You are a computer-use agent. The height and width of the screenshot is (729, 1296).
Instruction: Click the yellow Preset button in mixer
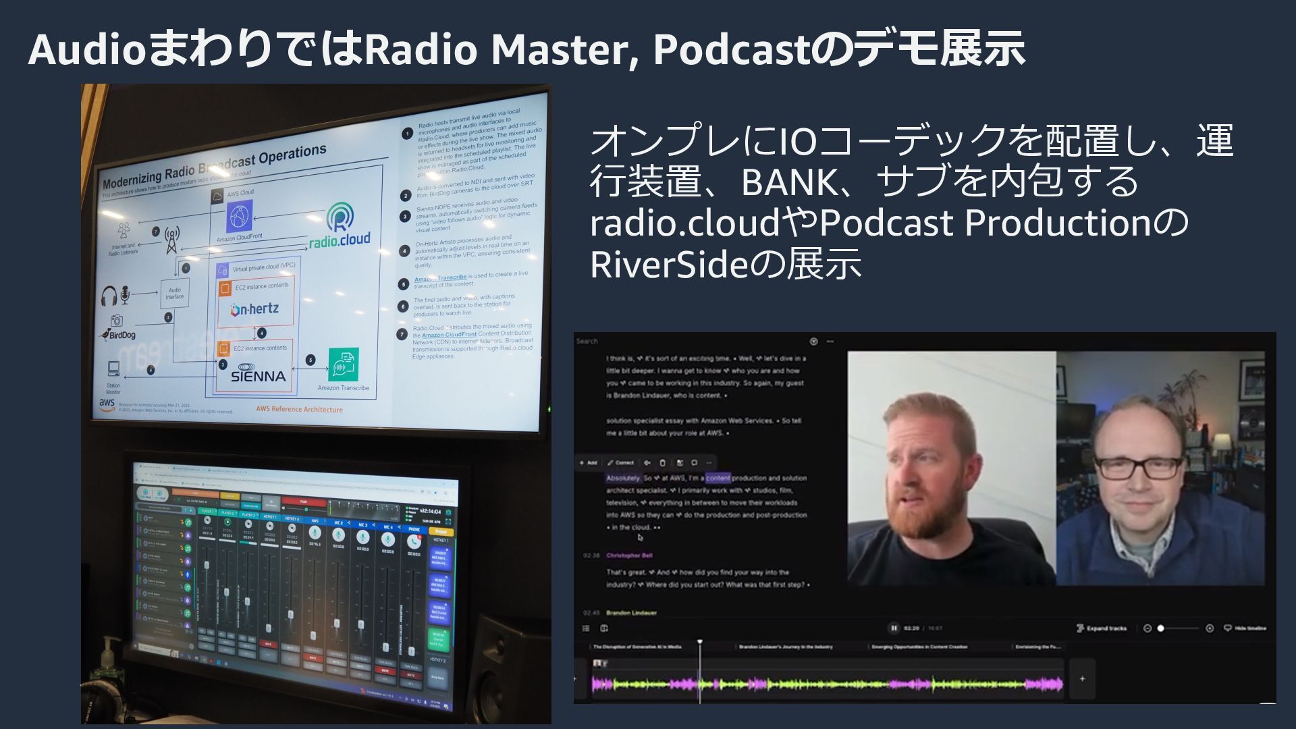point(441,531)
